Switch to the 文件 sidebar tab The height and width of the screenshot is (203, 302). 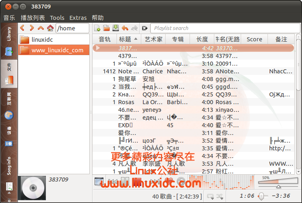(9, 74)
